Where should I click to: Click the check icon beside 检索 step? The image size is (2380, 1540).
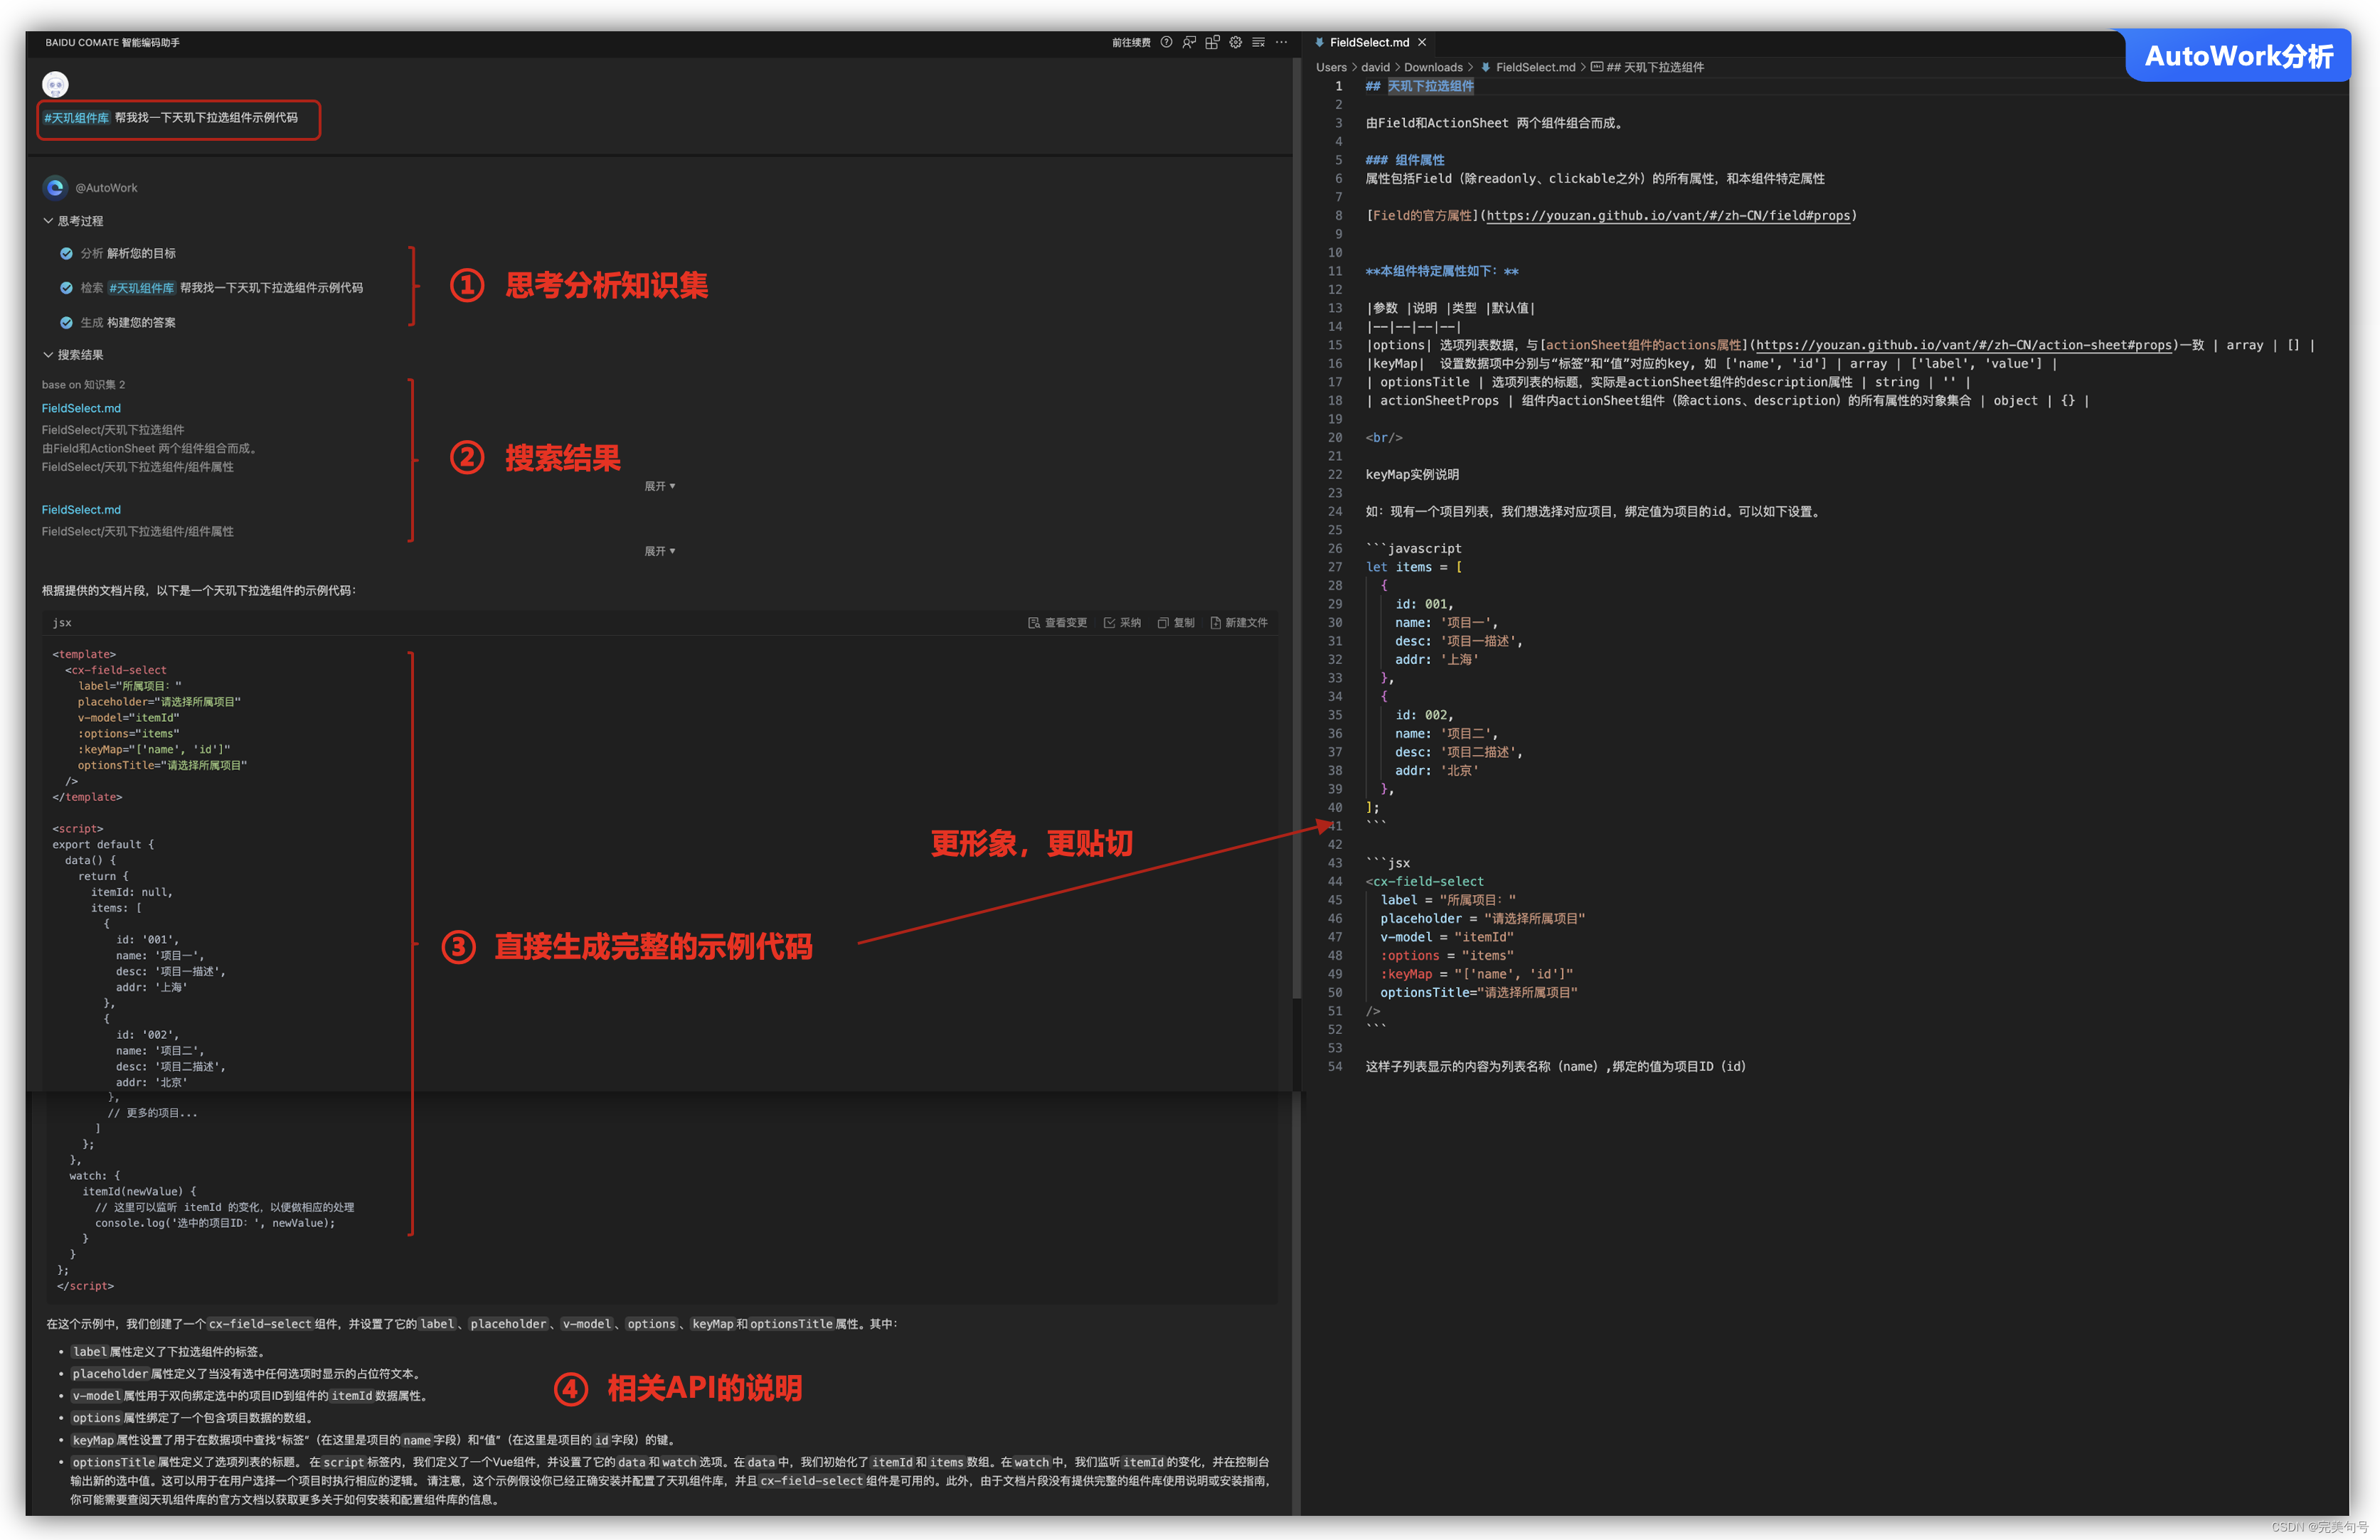[66, 288]
